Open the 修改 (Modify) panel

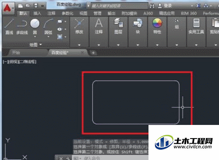pyautogui.click(x=79, y=26)
